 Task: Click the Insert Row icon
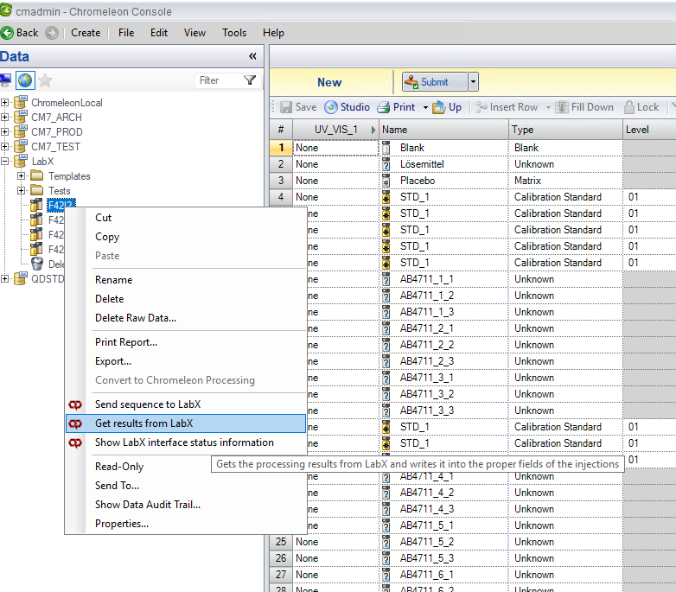pos(481,107)
